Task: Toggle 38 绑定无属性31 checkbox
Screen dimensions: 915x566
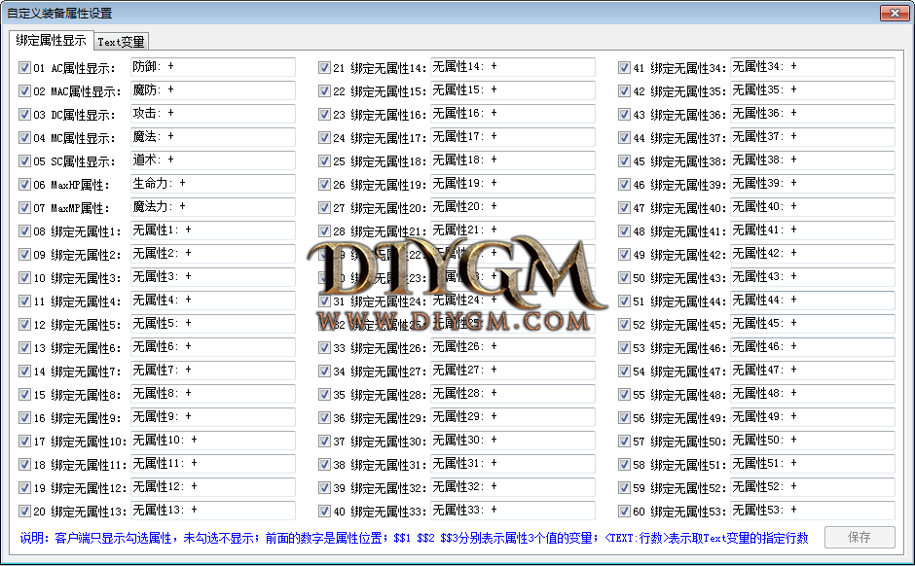Action: 324,465
